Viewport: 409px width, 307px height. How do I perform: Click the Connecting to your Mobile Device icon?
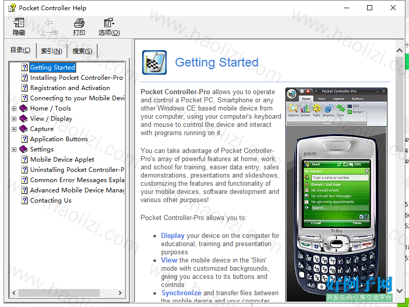[x=24, y=98]
